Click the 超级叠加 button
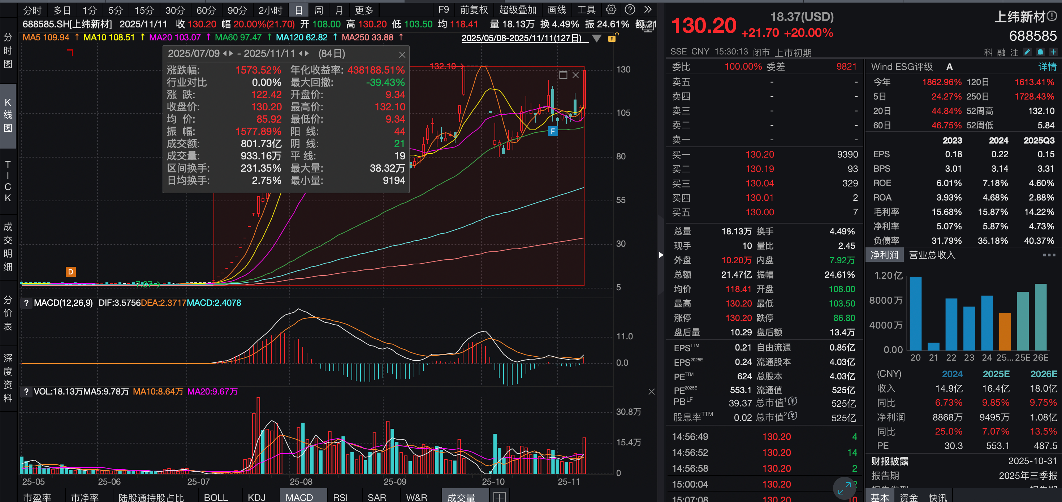 [517, 10]
